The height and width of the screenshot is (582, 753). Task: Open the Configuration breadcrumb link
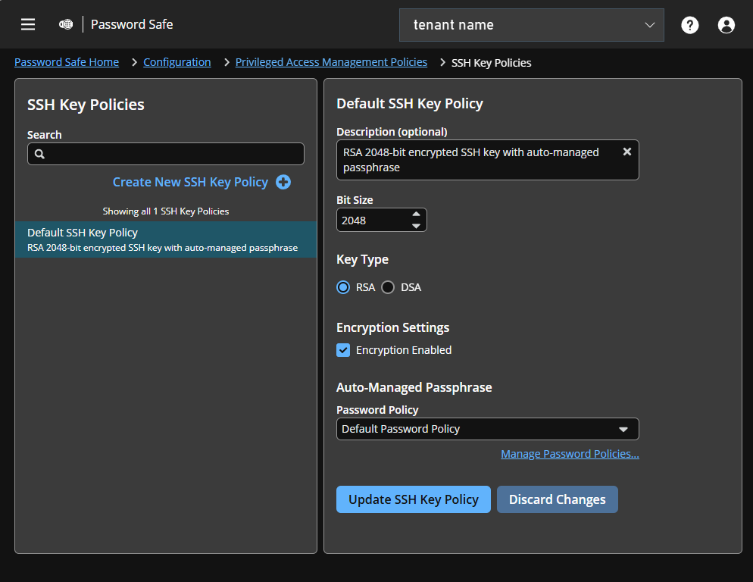coord(177,61)
